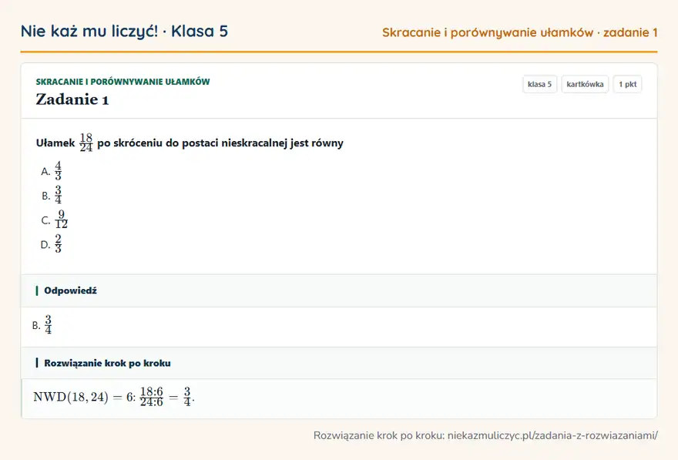This screenshot has height=460, width=678.
Task: Click 'Skracanie i porównywanie ułamków · zadanie 1' header text
Action: tap(520, 32)
